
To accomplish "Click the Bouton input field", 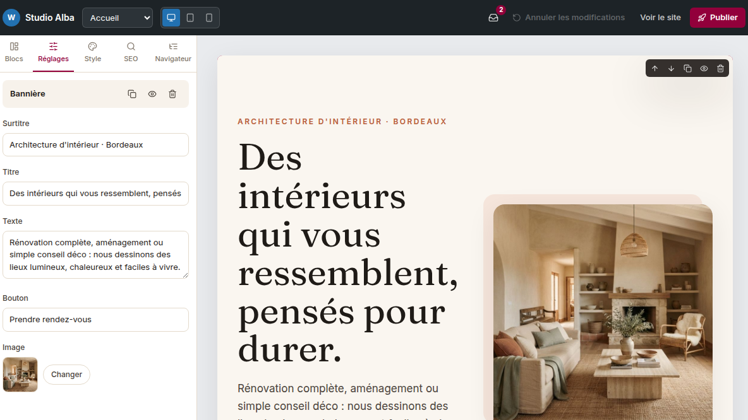I will click(x=95, y=320).
